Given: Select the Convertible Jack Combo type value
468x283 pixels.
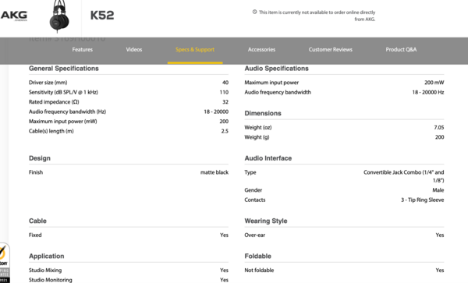Looking at the screenshot, I should 403,176.
